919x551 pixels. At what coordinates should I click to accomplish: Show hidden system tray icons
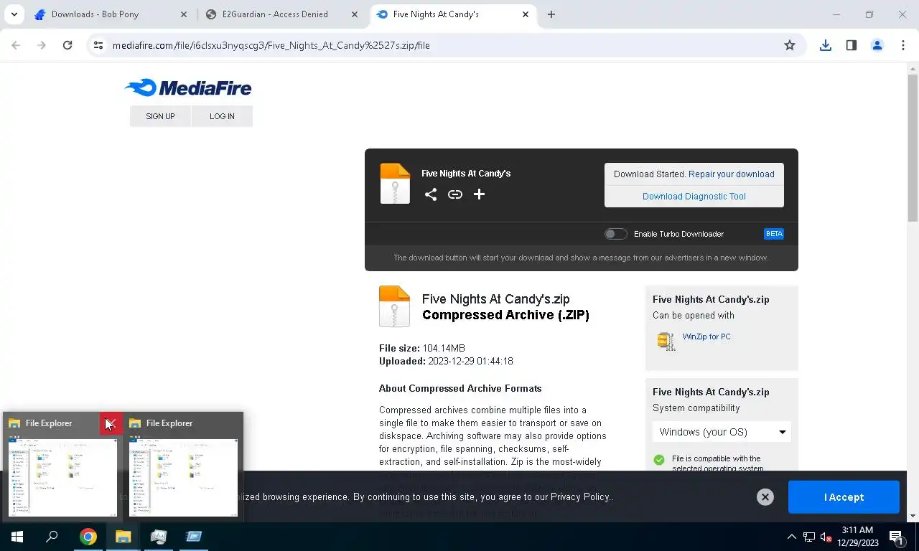[x=792, y=537]
